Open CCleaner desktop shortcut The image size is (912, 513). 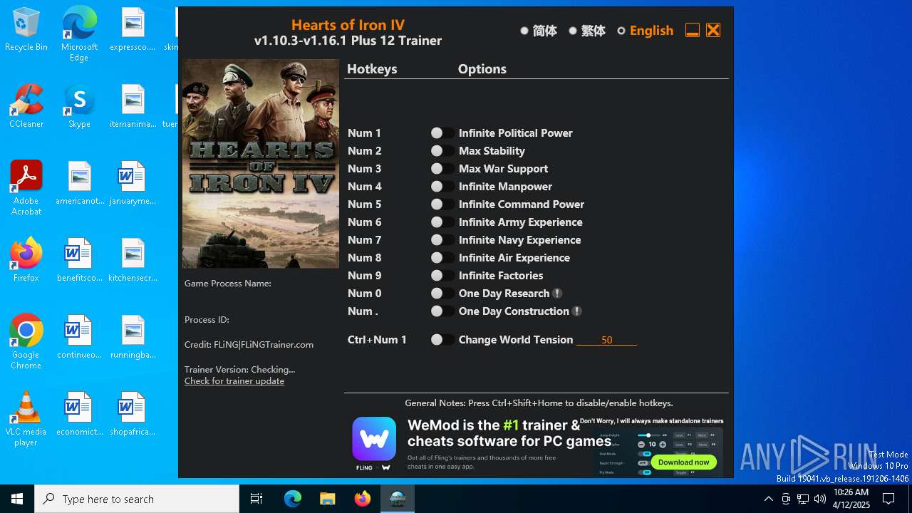pos(26,107)
